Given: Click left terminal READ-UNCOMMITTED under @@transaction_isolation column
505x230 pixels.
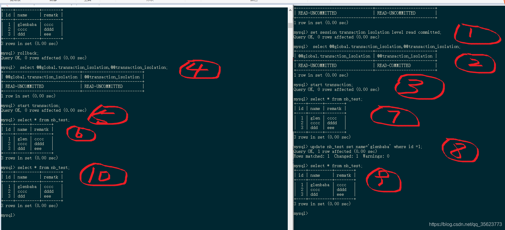Looking at the screenshot, I should (103, 86).
